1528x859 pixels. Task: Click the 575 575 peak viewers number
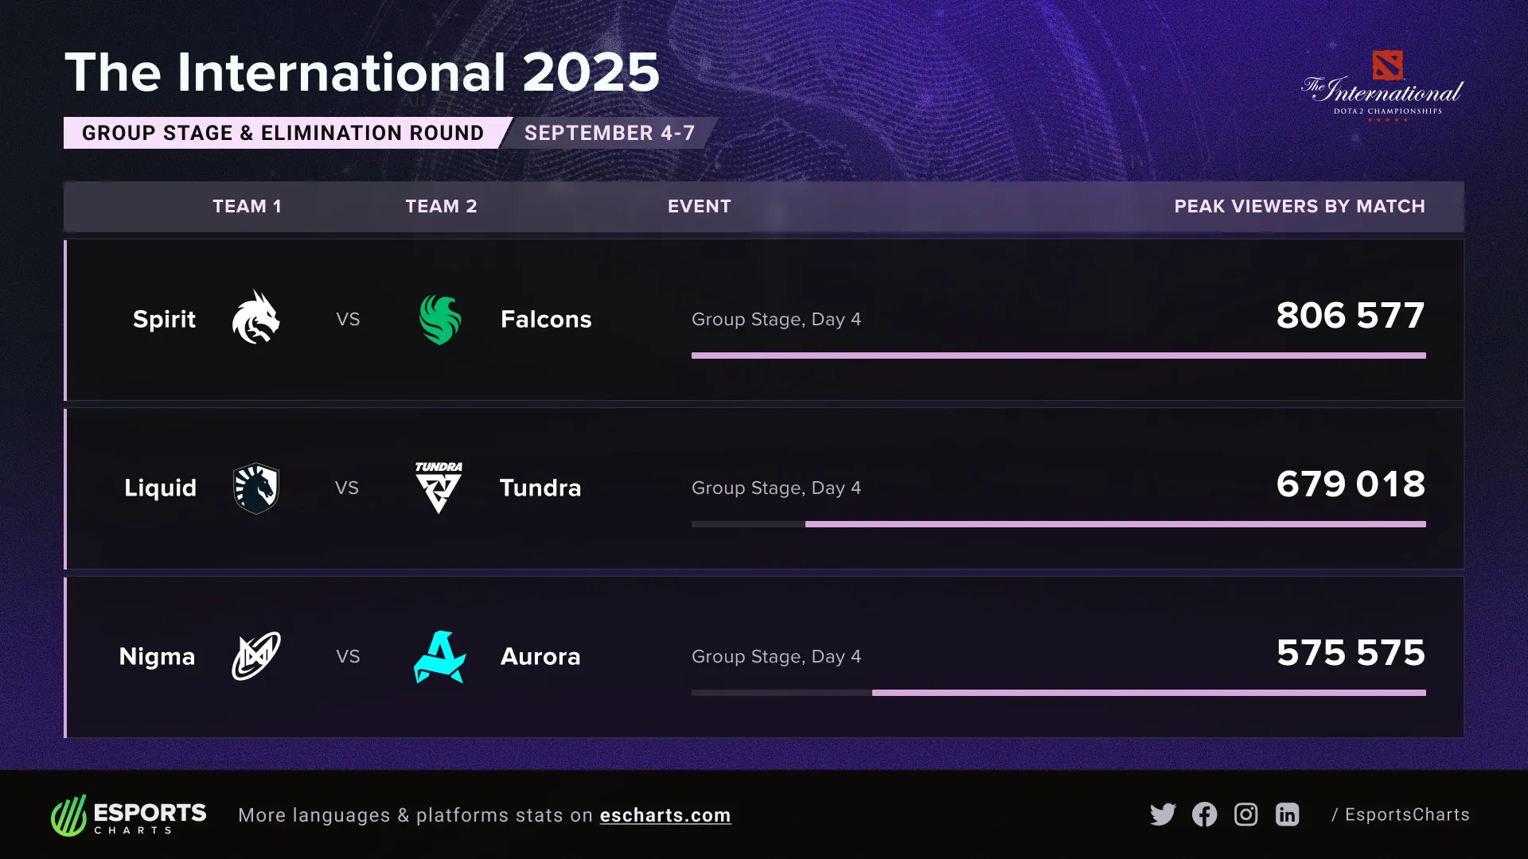tap(1351, 653)
